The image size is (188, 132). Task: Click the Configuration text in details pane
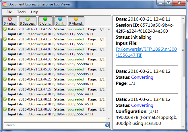pos(146,117)
